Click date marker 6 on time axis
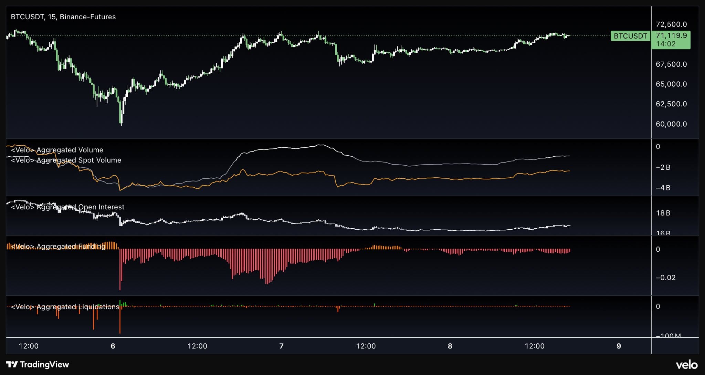Viewport: 705px width, 375px height. tap(113, 346)
